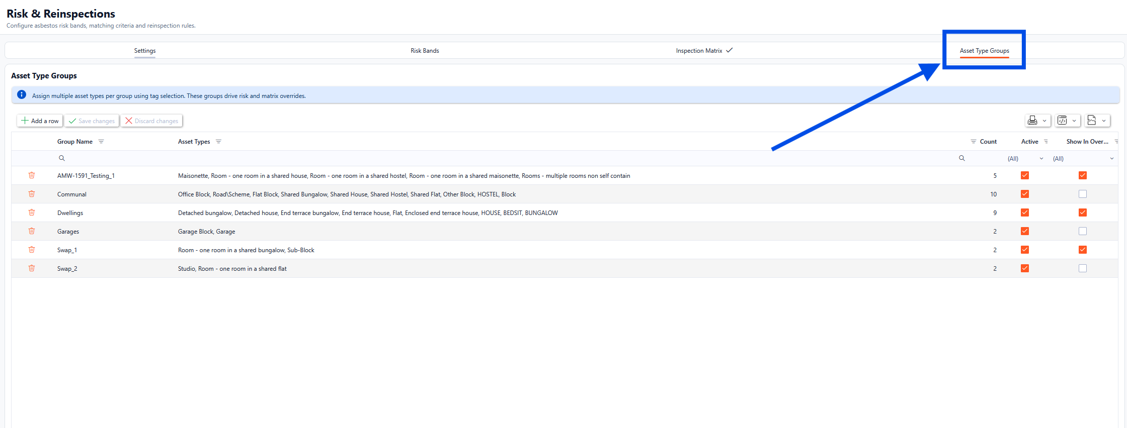Uncheck Show In Overview for Swap_1
The width and height of the screenshot is (1127, 428).
click(x=1082, y=250)
